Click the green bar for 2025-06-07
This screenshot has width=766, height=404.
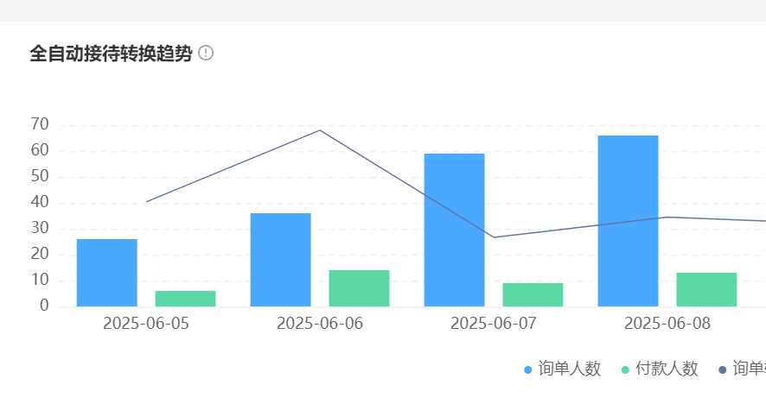[x=533, y=294]
